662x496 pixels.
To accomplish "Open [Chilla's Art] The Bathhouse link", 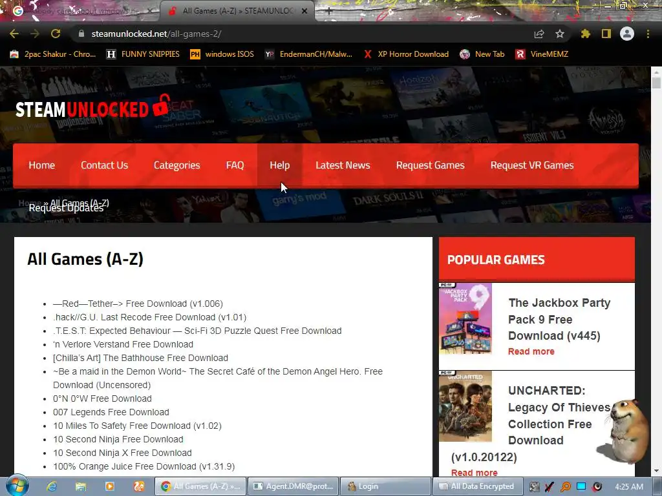I will pos(140,358).
